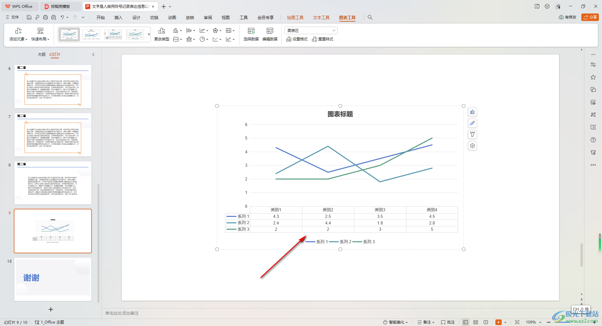This screenshot has height=326, width=602.
Task: Open the 图表区 chart element combo box
Action: click(x=311, y=30)
